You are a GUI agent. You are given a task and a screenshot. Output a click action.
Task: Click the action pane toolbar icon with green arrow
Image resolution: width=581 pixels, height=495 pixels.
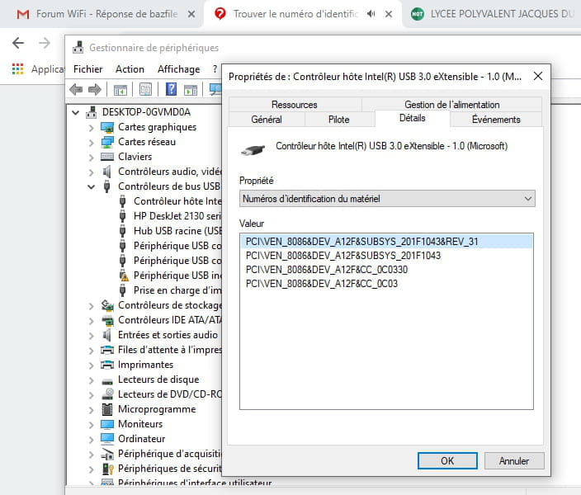point(191,90)
